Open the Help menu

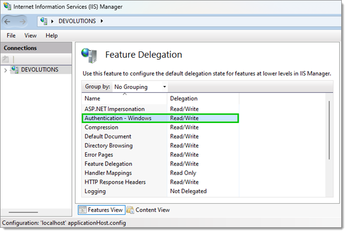tap(51, 36)
